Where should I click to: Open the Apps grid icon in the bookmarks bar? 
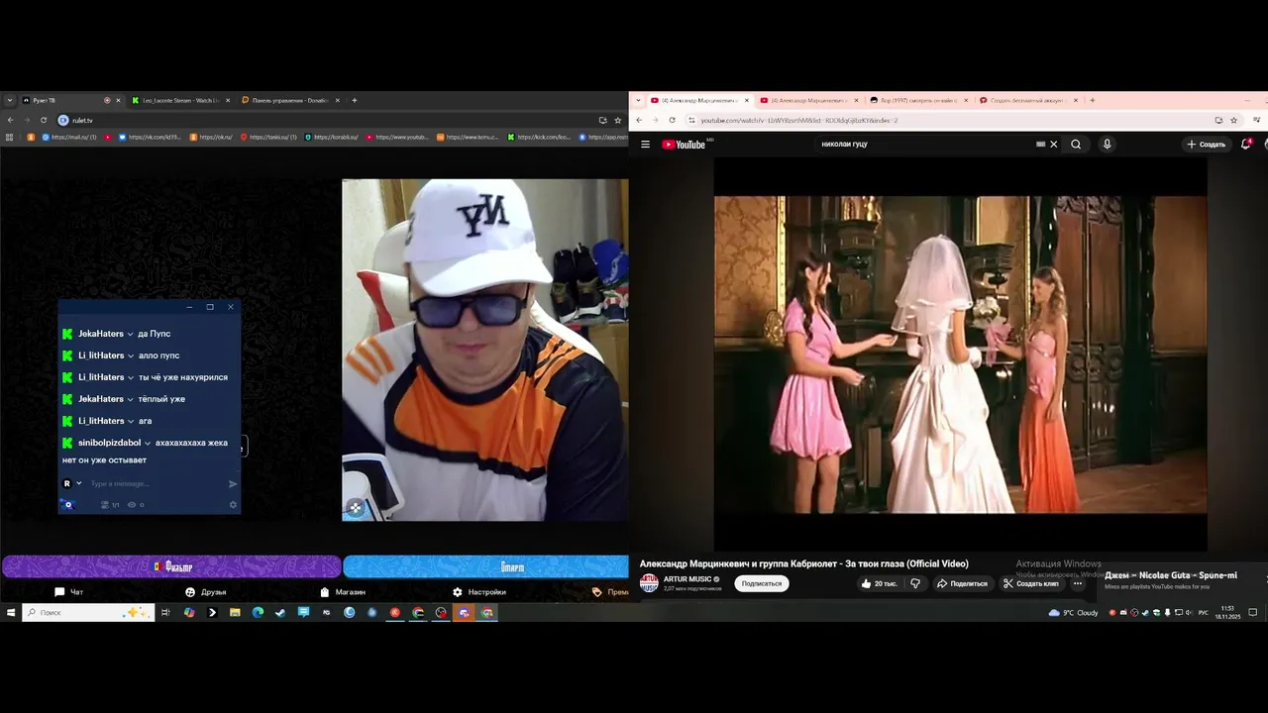9,137
